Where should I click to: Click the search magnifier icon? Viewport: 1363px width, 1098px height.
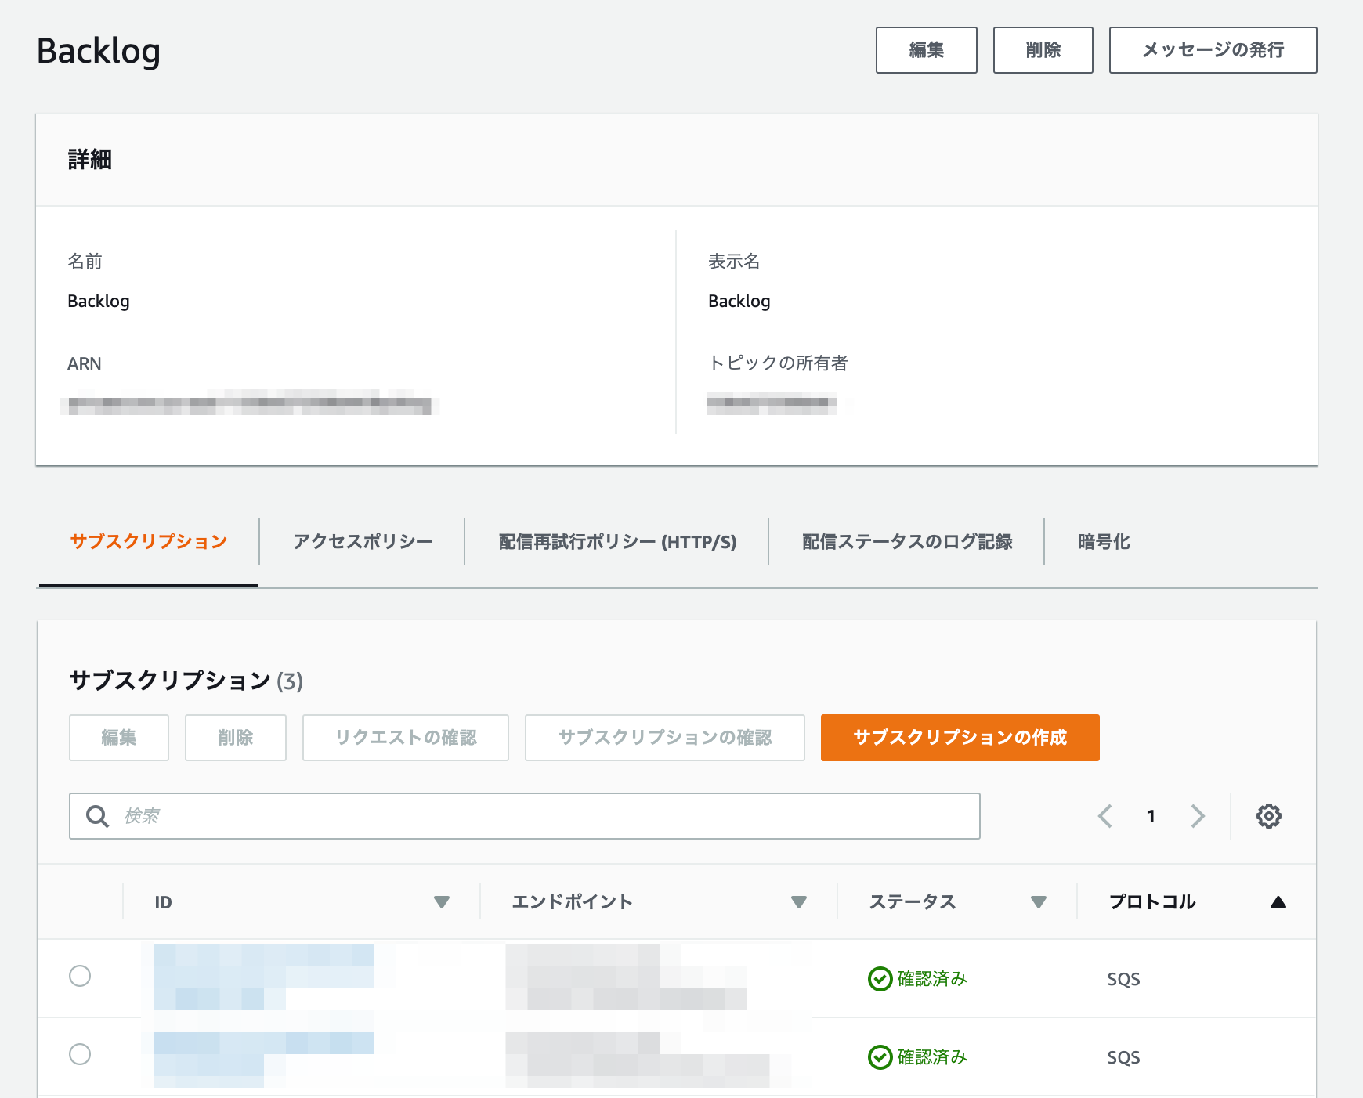pyautogui.click(x=97, y=816)
